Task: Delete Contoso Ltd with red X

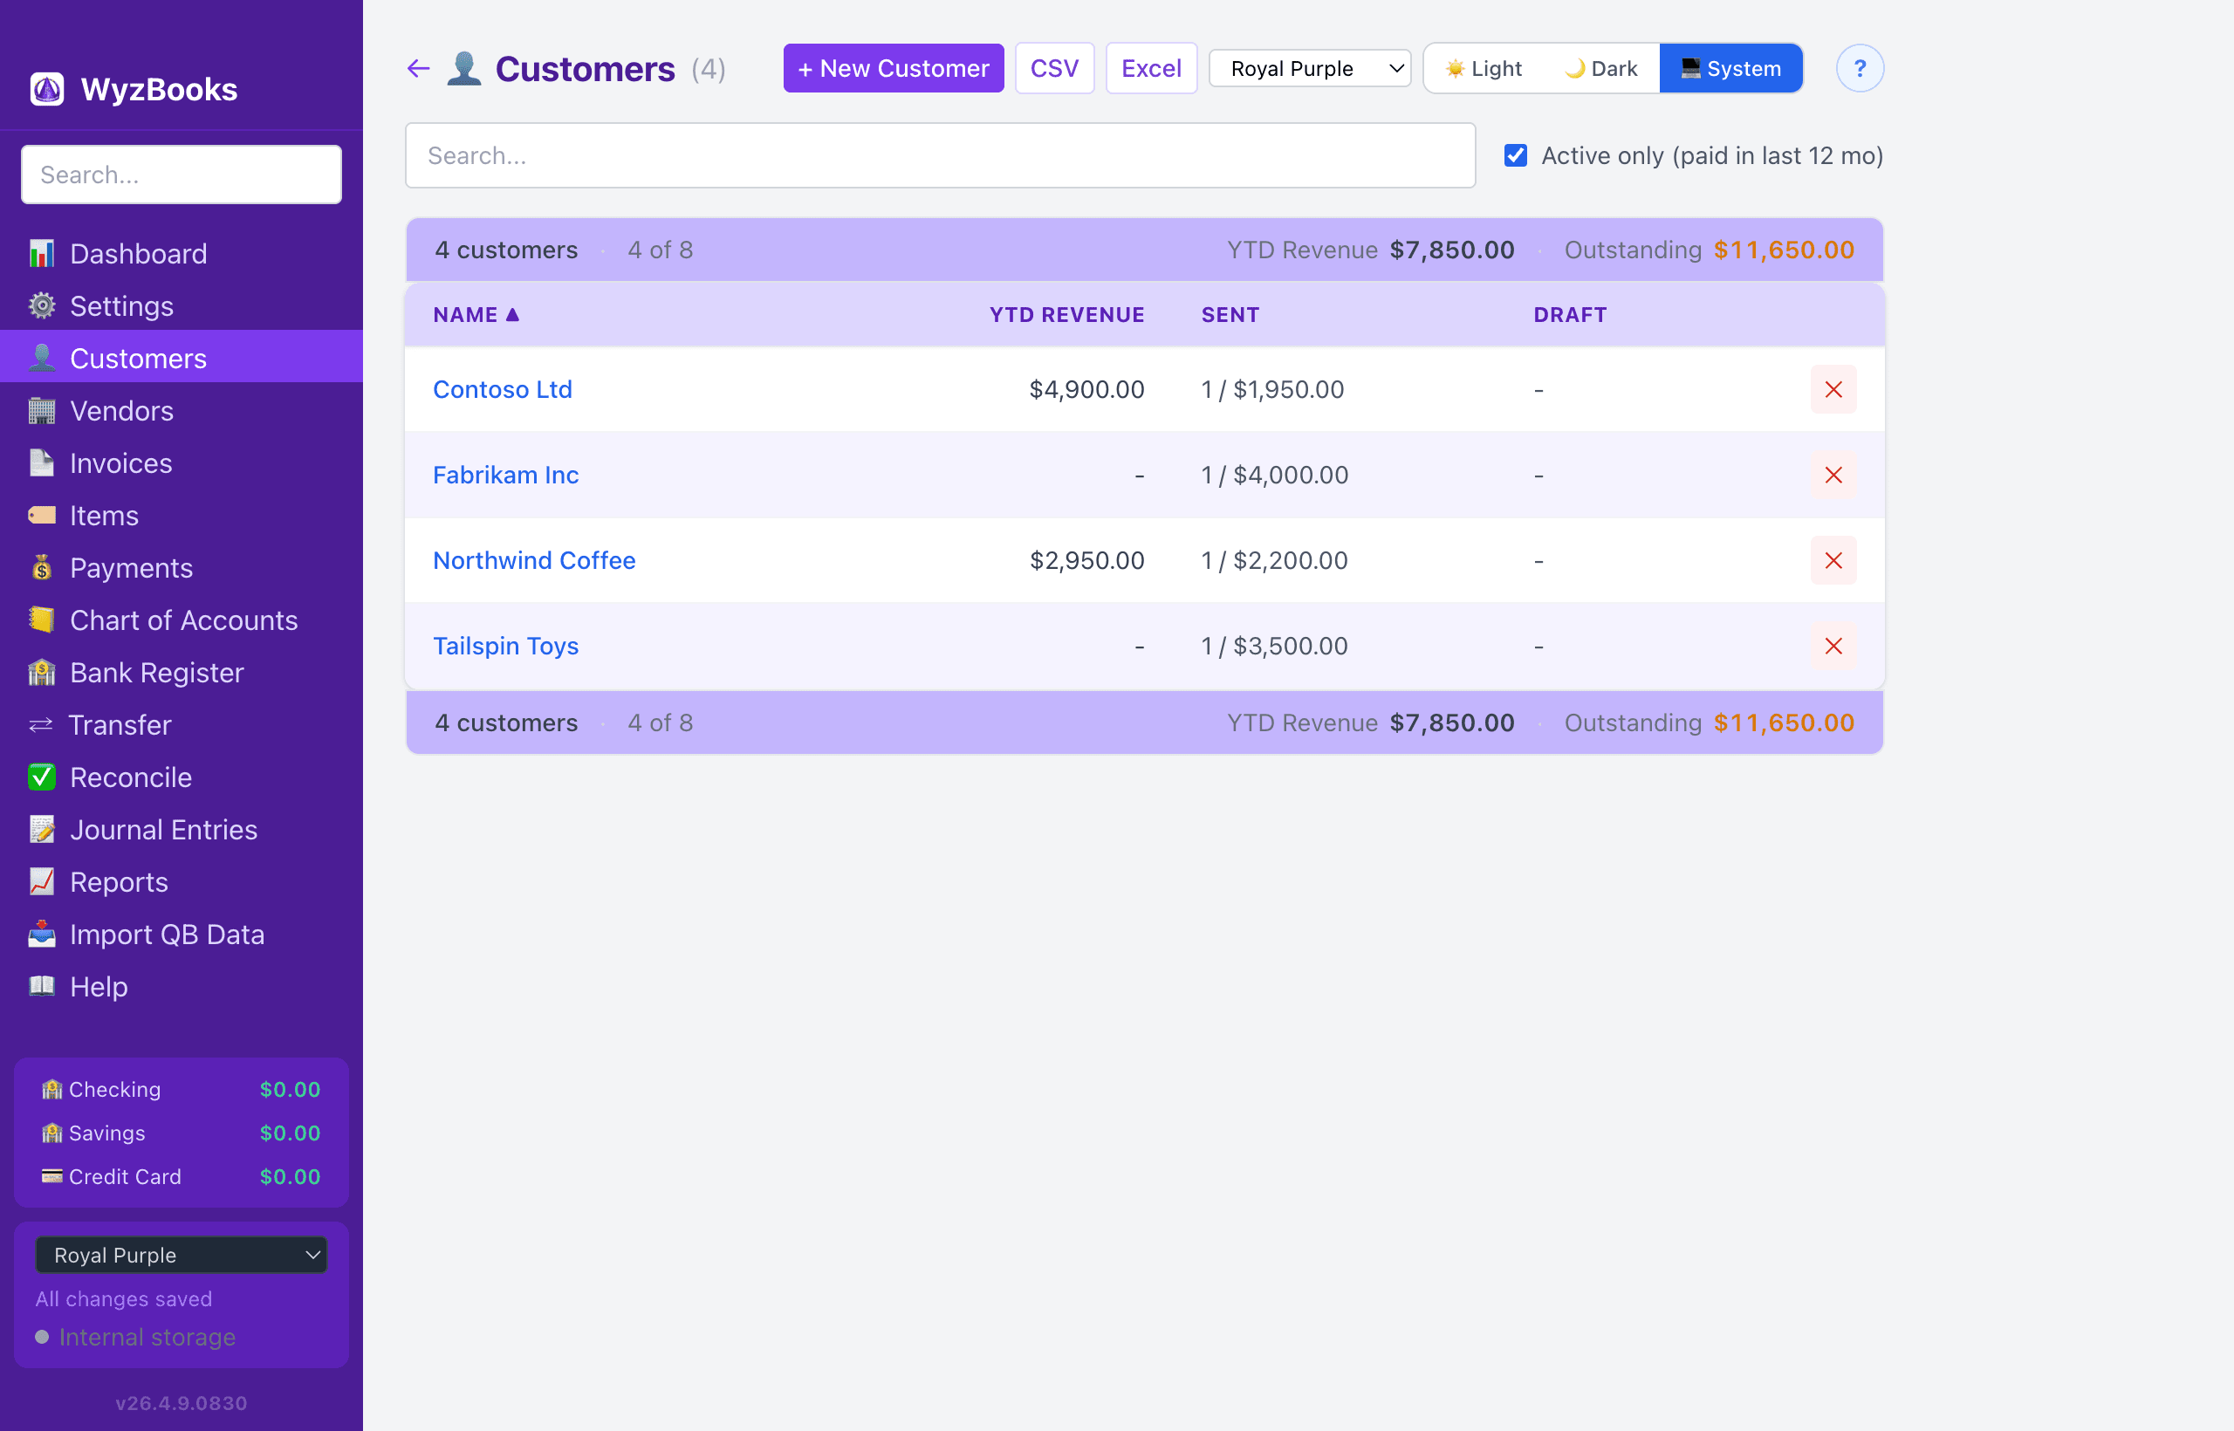Action: 1833,389
